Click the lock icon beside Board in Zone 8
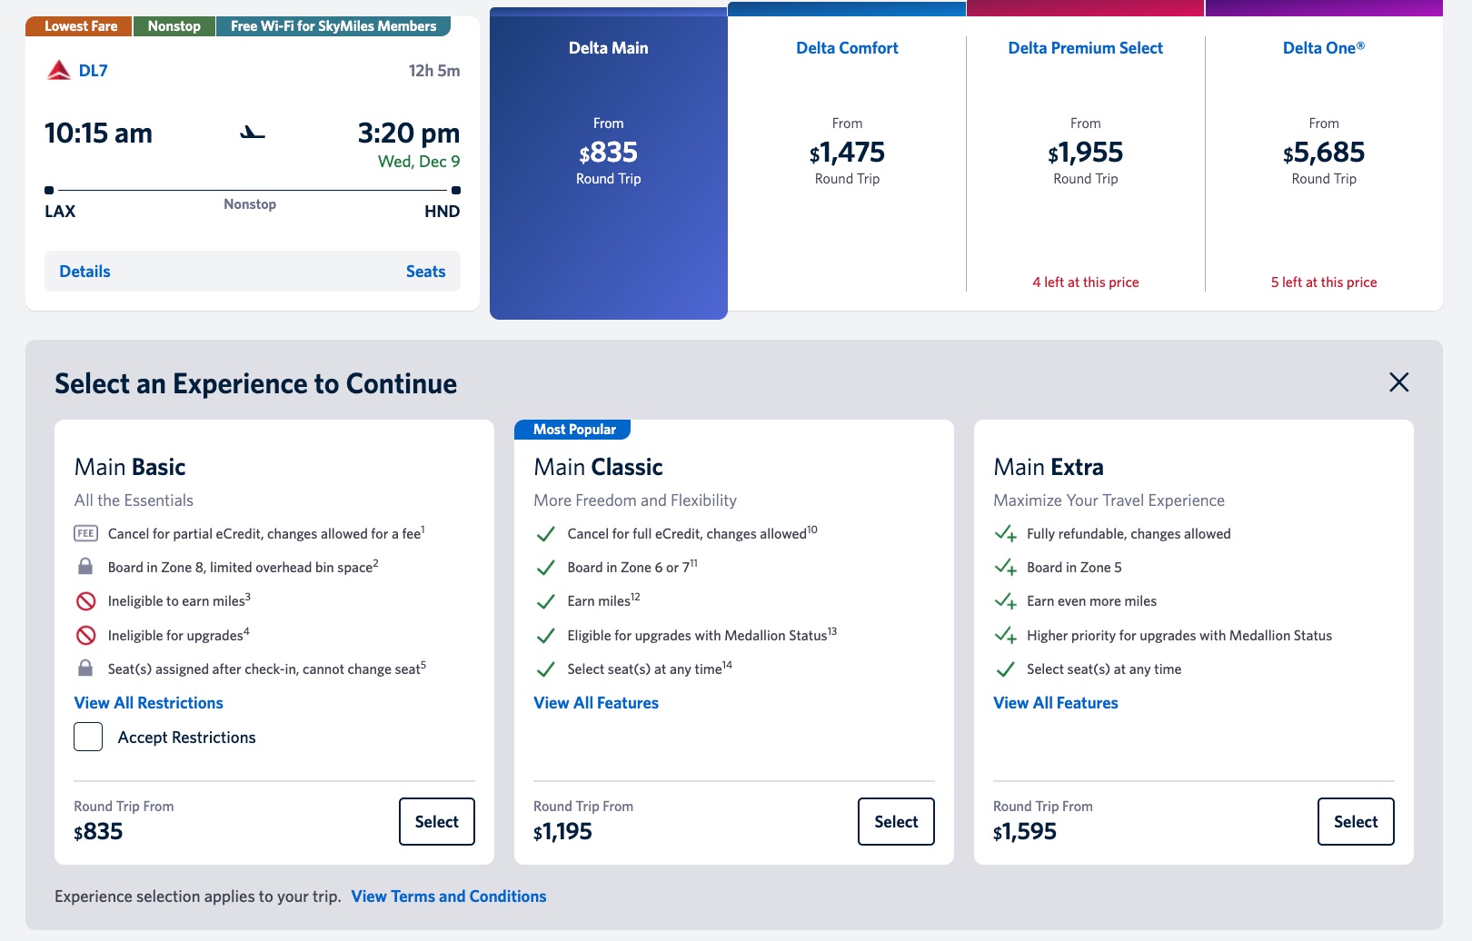The image size is (1472, 941). pos(85,567)
